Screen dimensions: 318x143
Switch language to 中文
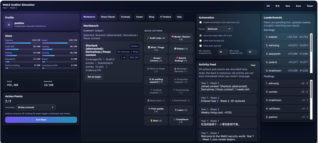277,6
